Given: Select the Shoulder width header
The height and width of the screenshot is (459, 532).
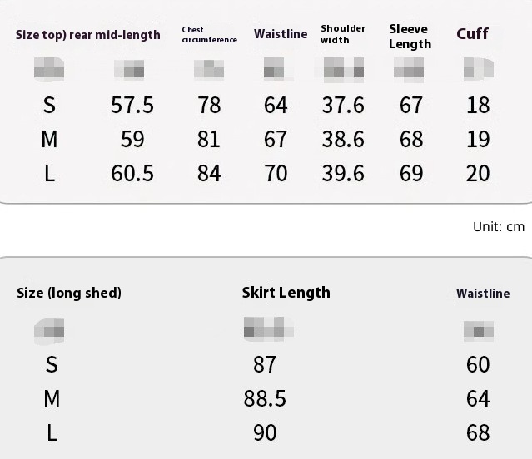Looking at the screenshot, I should 343,34.
